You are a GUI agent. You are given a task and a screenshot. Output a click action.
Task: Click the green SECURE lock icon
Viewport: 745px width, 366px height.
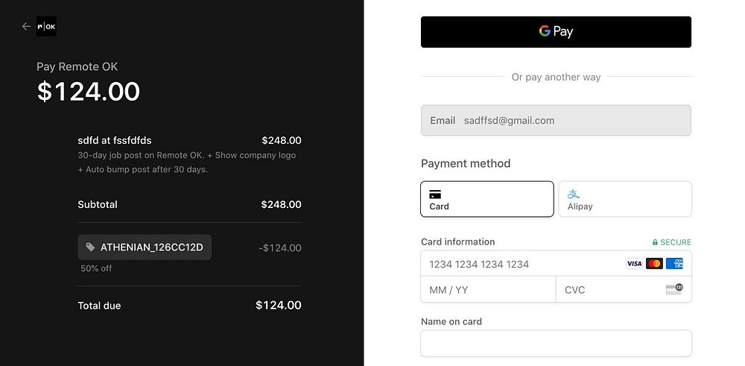coord(655,242)
